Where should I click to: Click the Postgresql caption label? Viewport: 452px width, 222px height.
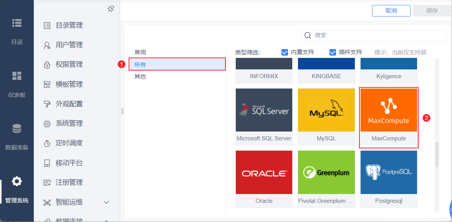click(389, 201)
